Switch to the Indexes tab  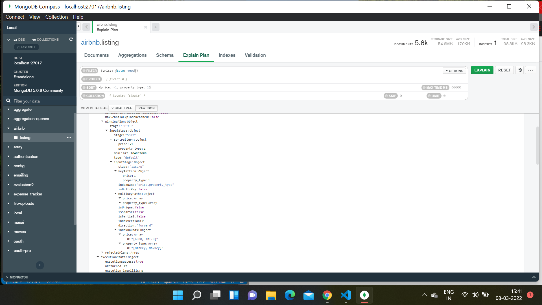[227, 55]
